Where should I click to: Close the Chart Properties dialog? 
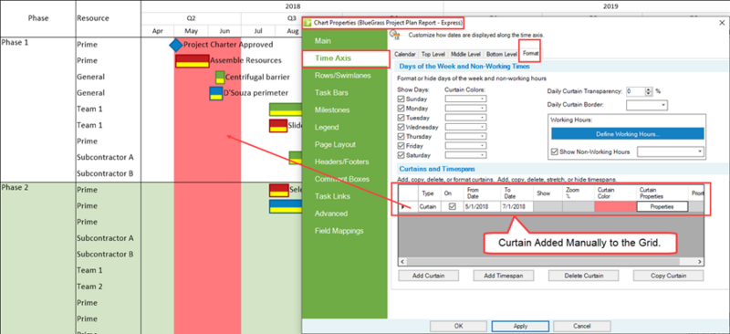coord(722,23)
